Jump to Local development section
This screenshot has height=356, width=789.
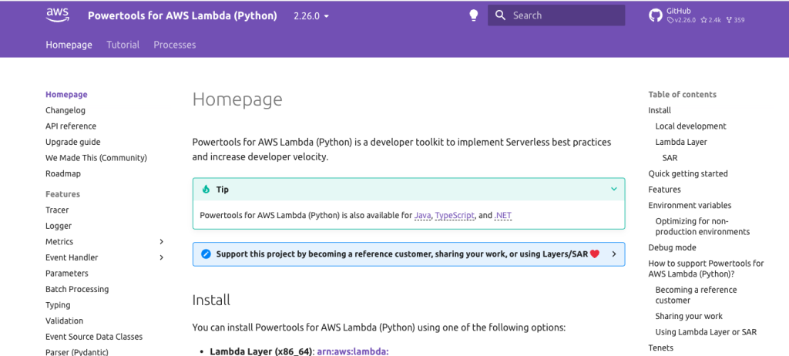pos(691,126)
